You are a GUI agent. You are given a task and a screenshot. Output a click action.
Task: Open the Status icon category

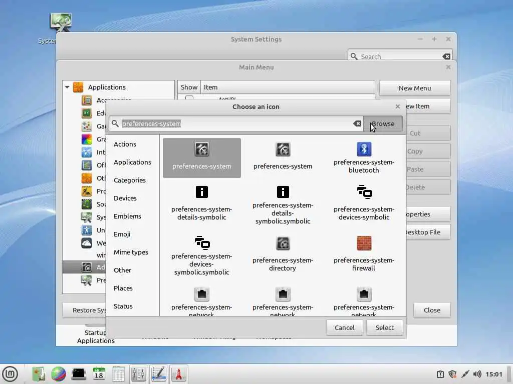tap(123, 306)
